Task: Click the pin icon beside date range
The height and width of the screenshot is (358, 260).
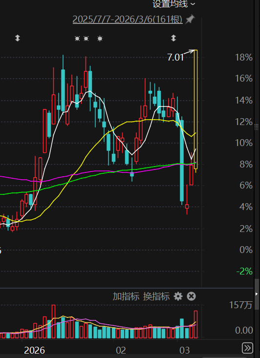Action: coord(190,19)
